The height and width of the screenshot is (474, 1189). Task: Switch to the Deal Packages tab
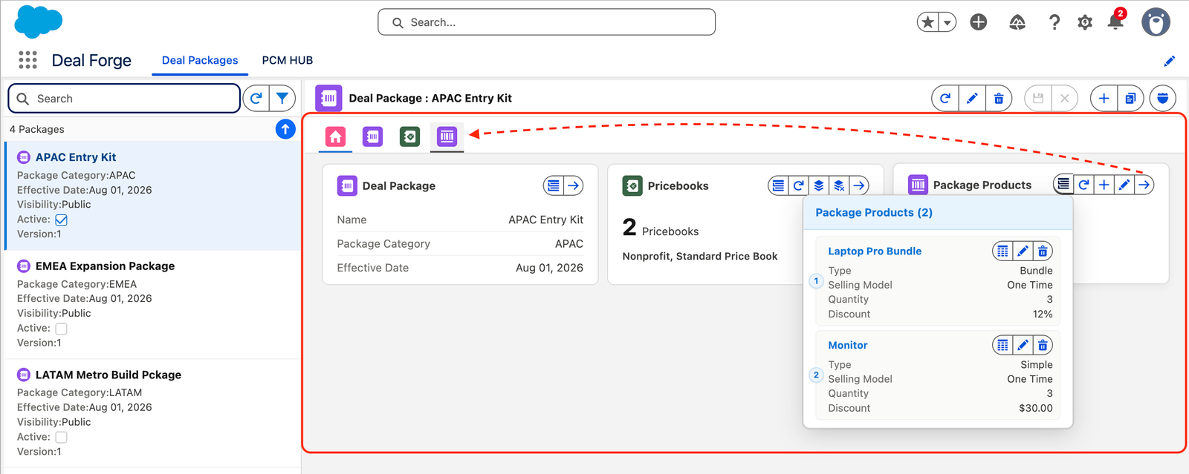pos(200,60)
